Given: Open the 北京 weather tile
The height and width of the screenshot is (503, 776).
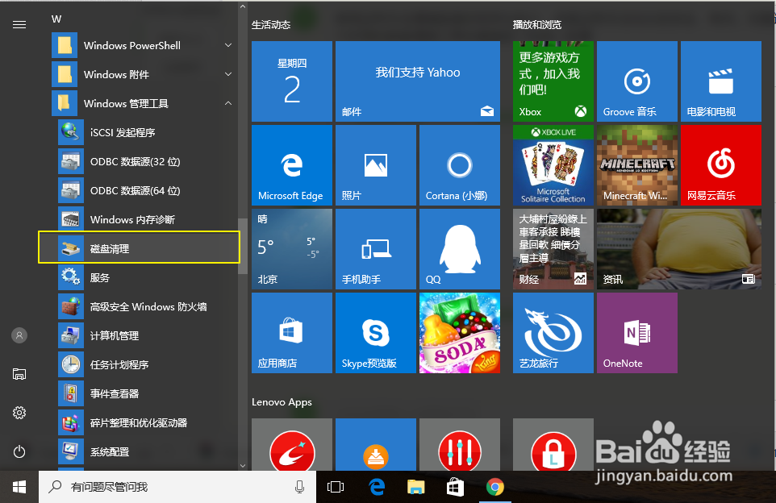Looking at the screenshot, I should 292,249.
